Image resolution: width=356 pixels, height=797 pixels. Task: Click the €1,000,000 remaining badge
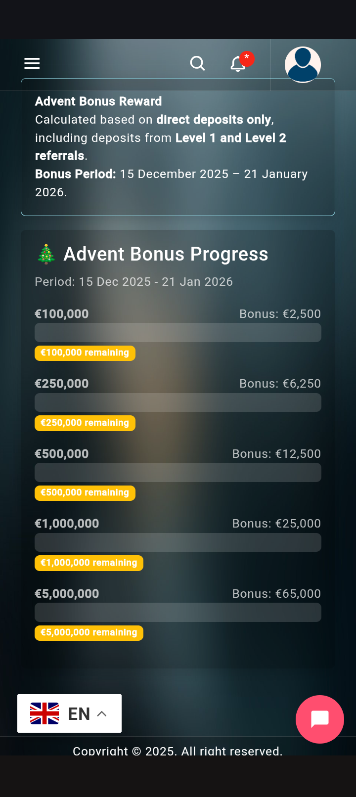point(89,563)
